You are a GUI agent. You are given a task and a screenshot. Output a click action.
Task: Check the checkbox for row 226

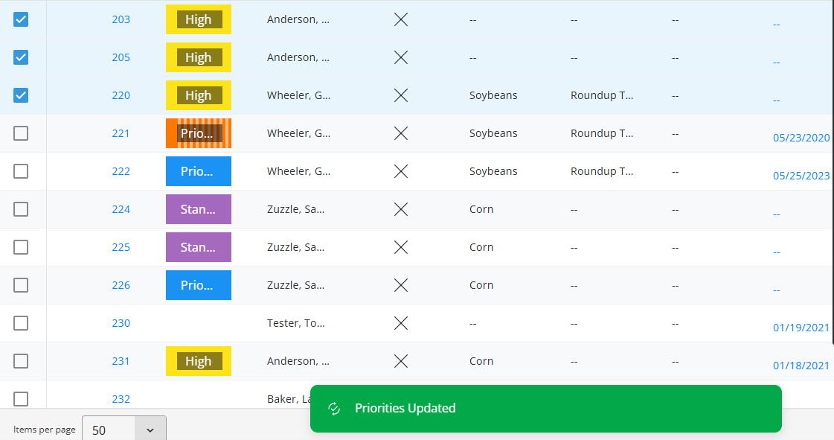21,286
